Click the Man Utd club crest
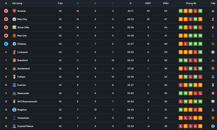 [14, 36]
